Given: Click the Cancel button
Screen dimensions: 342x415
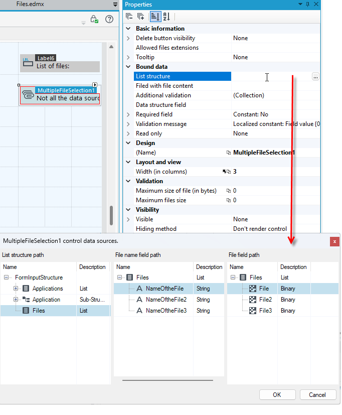Looking at the screenshot, I should pyautogui.click(x=317, y=394).
